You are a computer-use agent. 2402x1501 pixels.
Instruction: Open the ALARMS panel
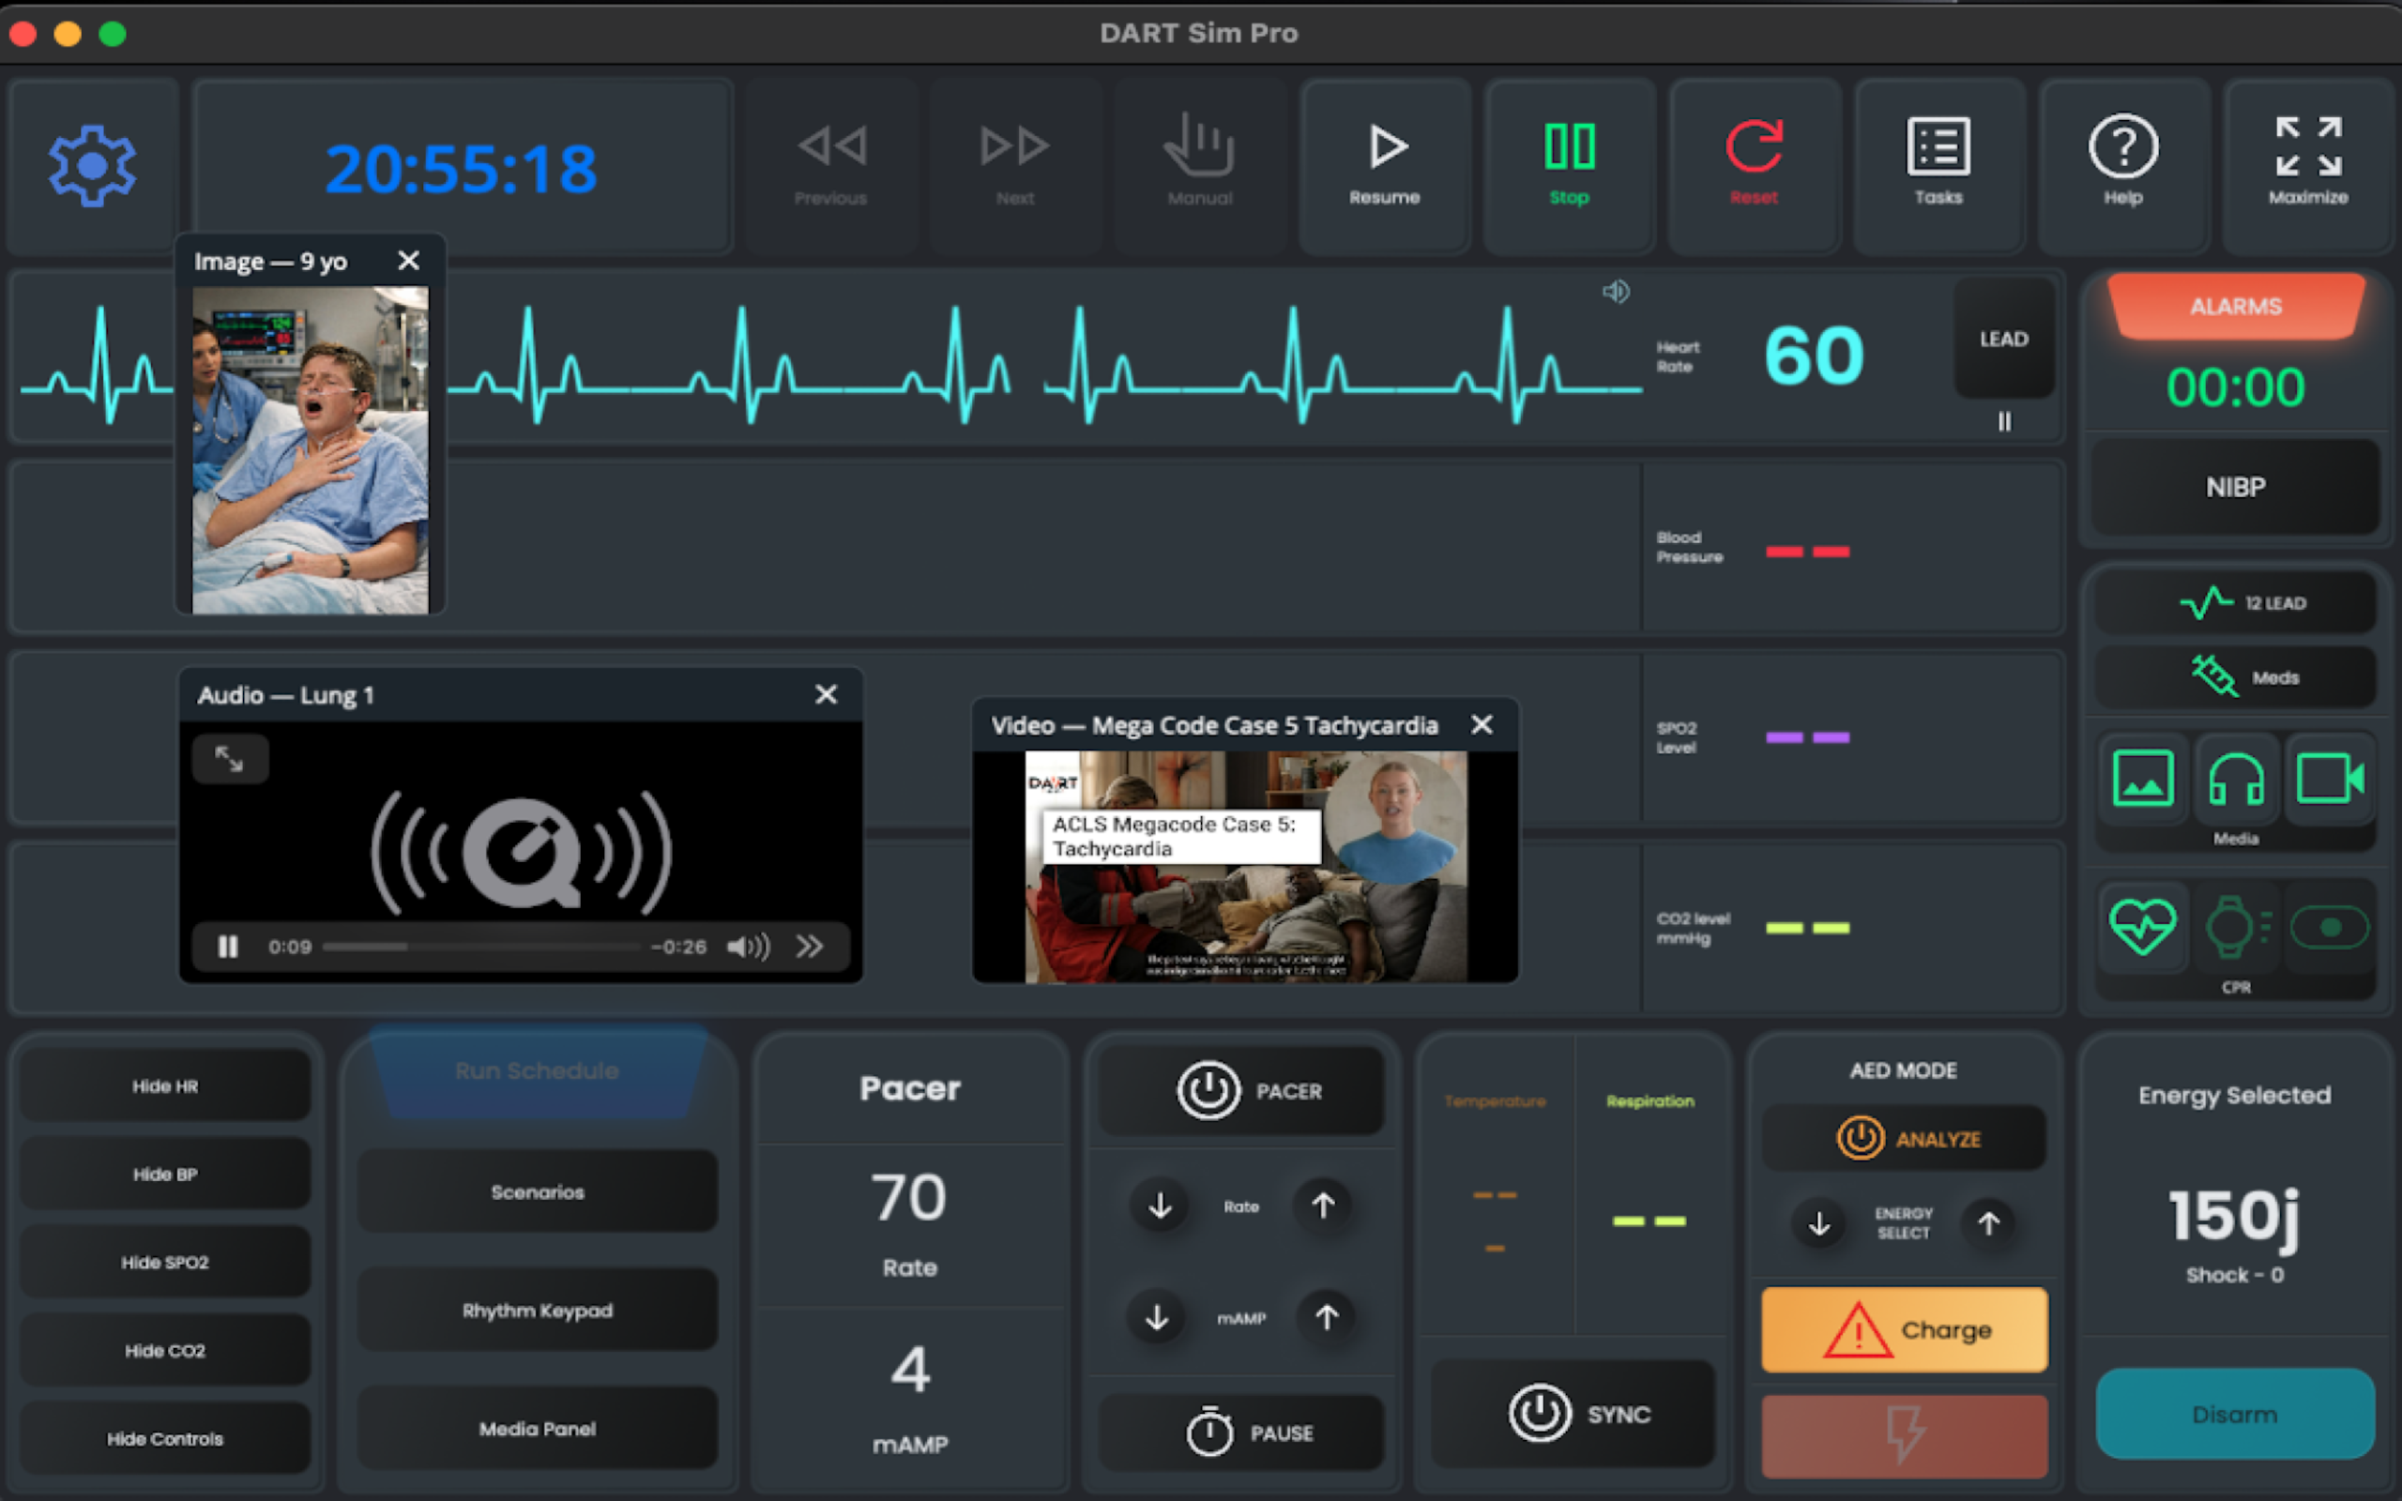tap(2235, 307)
